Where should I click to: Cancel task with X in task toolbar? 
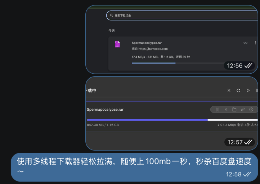tap(226, 110)
